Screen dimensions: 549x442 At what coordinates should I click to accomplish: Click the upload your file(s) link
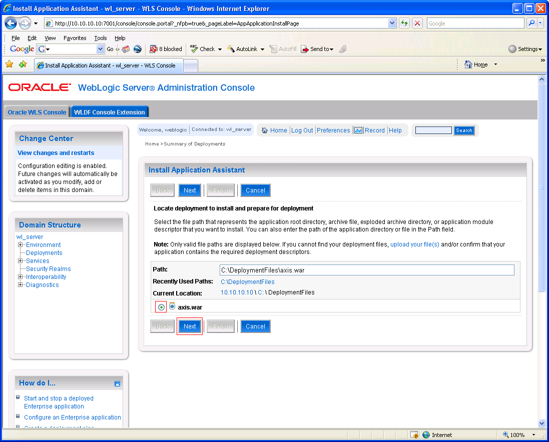pyautogui.click(x=415, y=244)
